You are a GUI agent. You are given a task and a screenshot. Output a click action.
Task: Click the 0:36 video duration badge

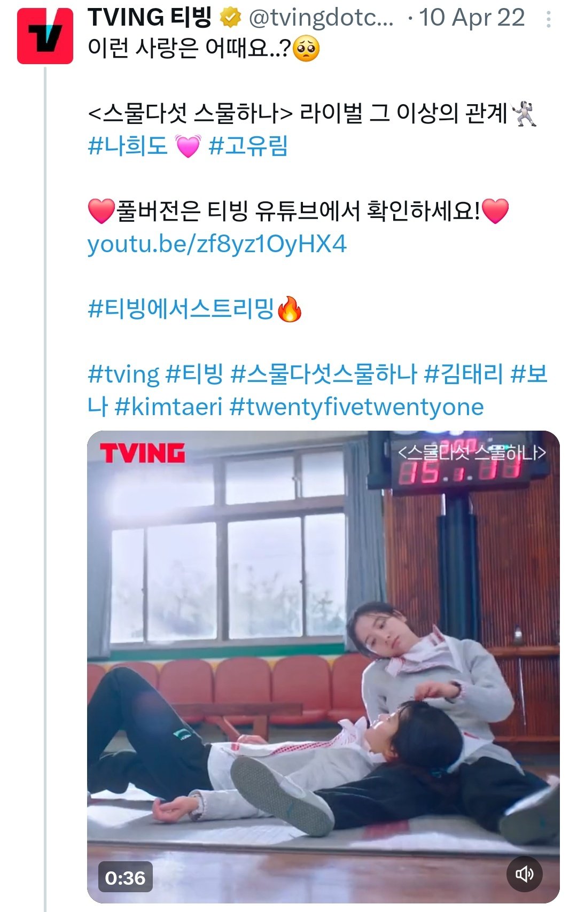pos(125,877)
